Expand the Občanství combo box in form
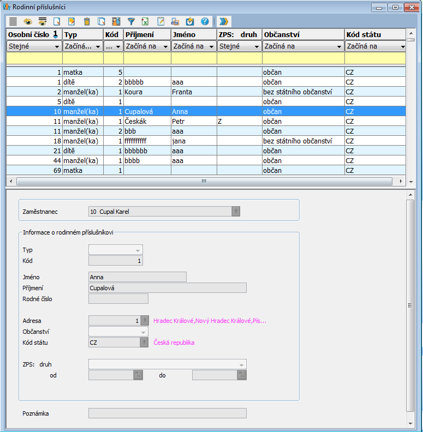The height and width of the screenshot is (432, 423). (x=143, y=332)
